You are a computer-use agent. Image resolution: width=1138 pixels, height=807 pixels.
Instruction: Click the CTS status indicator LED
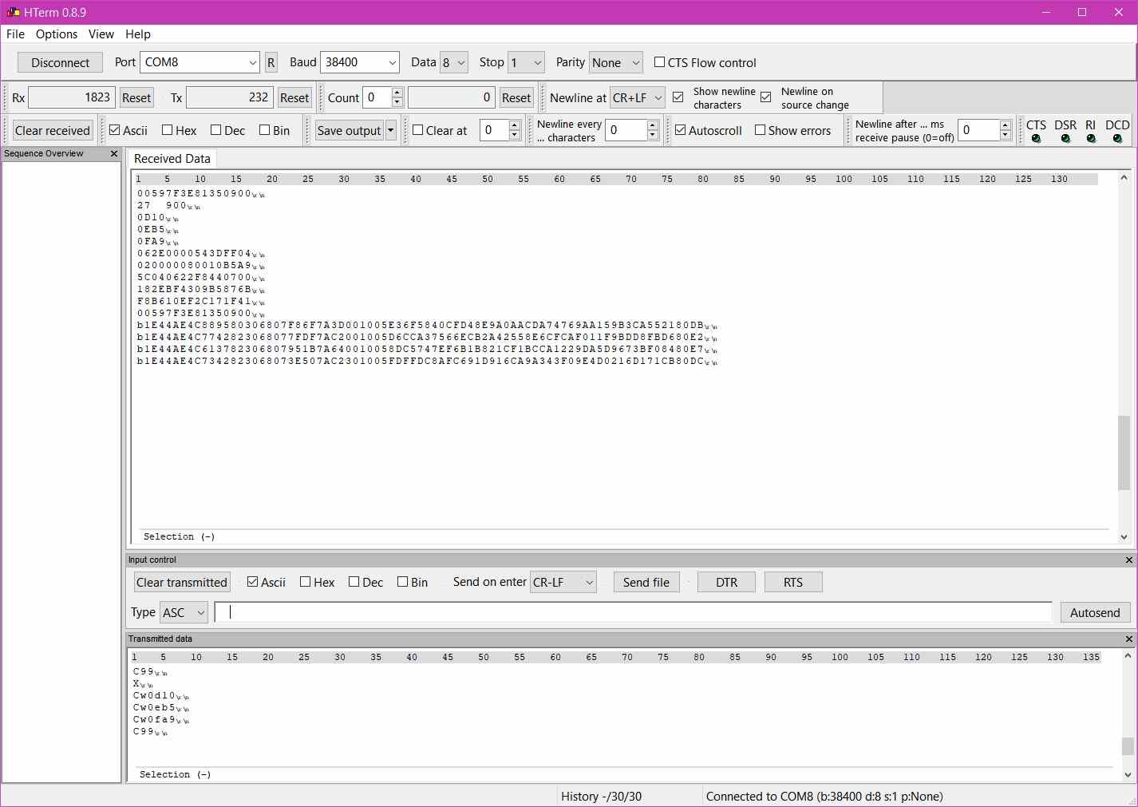(1036, 139)
